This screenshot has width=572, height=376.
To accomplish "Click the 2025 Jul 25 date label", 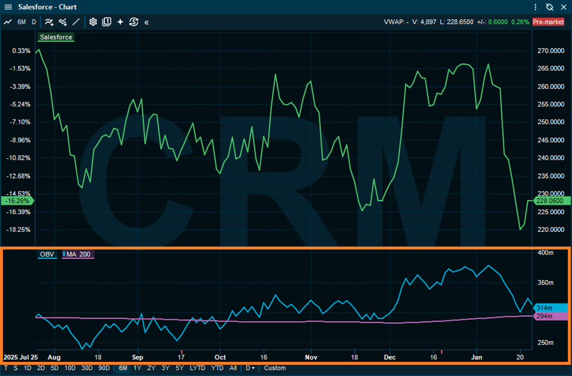I will coord(21,357).
